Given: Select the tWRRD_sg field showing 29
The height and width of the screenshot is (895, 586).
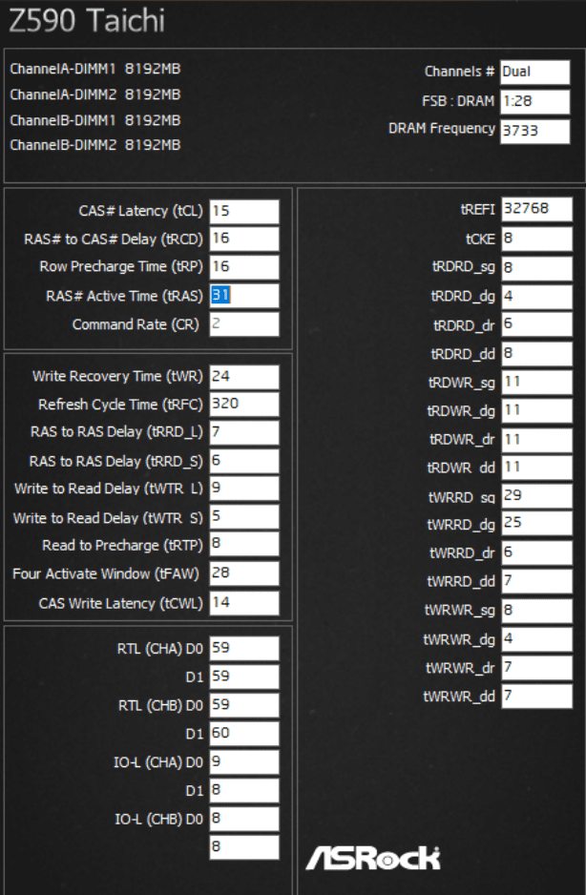Looking at the screenshot, I should tap(537, 496).
